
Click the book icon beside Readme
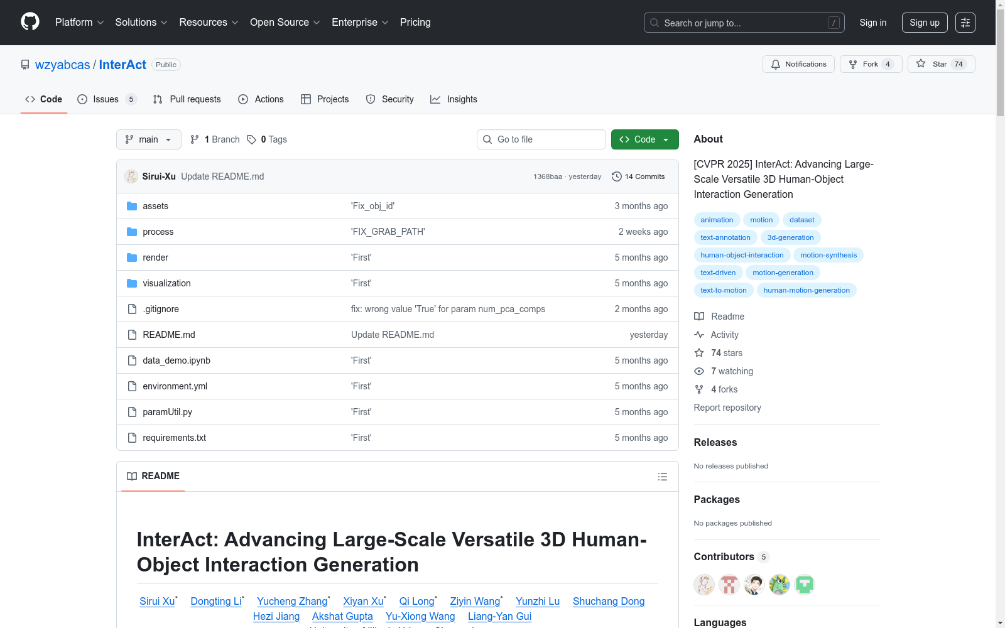click(699, 317)
